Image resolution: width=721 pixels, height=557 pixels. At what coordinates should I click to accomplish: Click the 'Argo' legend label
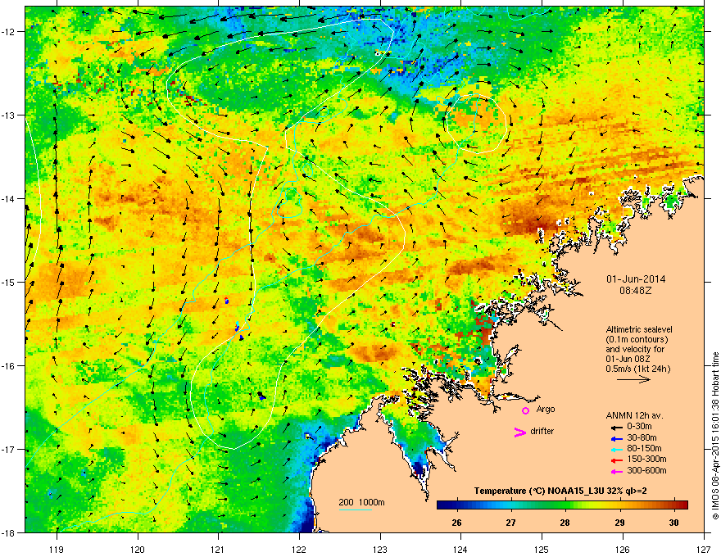point(546,409)
